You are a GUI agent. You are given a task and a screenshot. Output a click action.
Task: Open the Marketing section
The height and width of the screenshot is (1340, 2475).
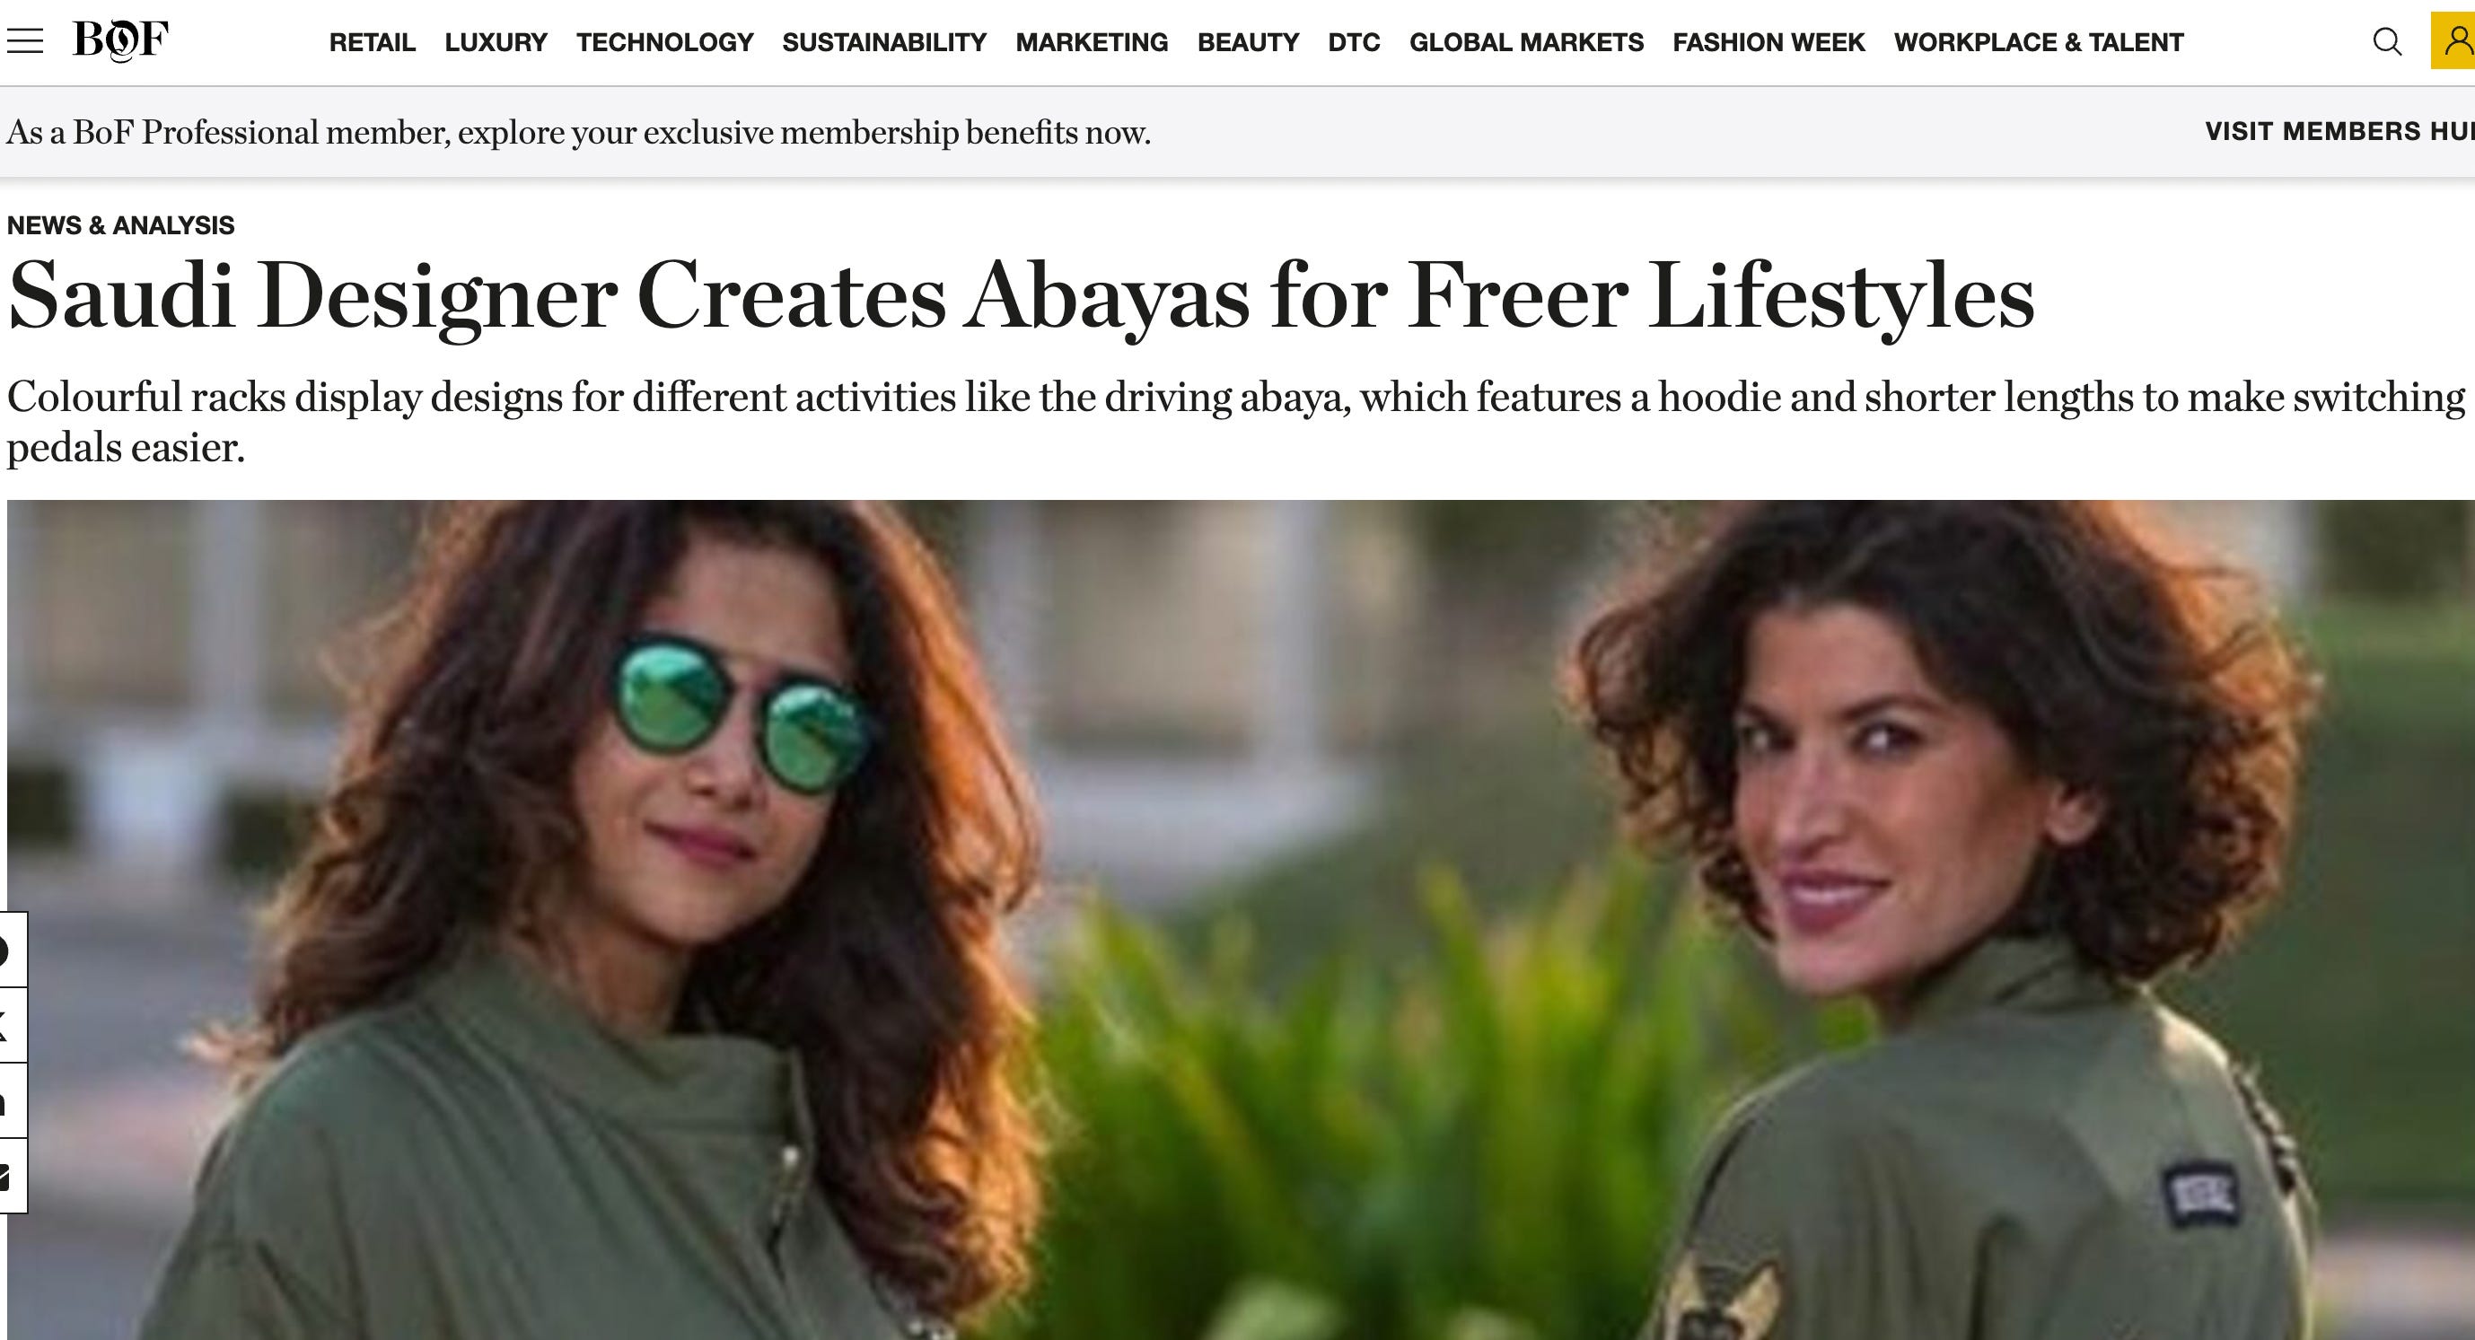[x=1092, y=42]
